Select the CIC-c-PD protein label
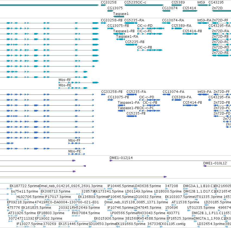This screenshot has height=228, width=231. (147, 97)
